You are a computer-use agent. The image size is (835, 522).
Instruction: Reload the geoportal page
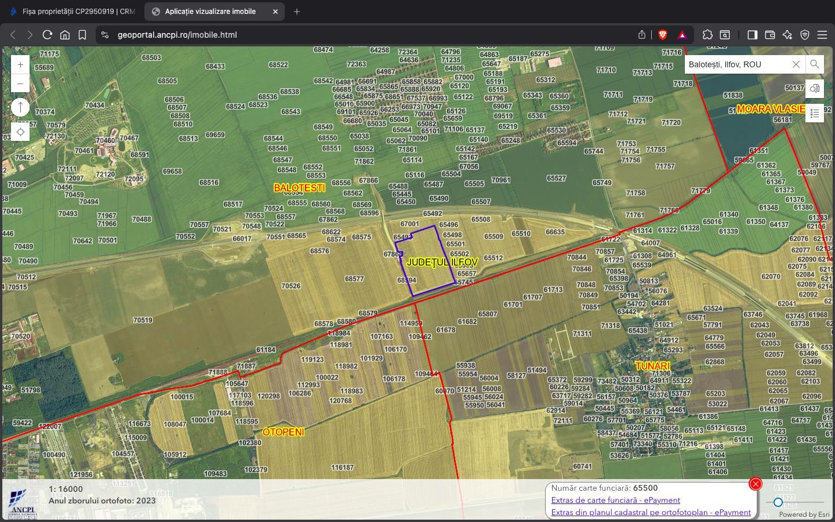coord(48,35)
